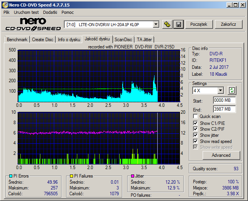The width and height of the screenshot is (248, 201).
Task: Switch to the ScanDisc tab
Action: click(x=123, y=40)
